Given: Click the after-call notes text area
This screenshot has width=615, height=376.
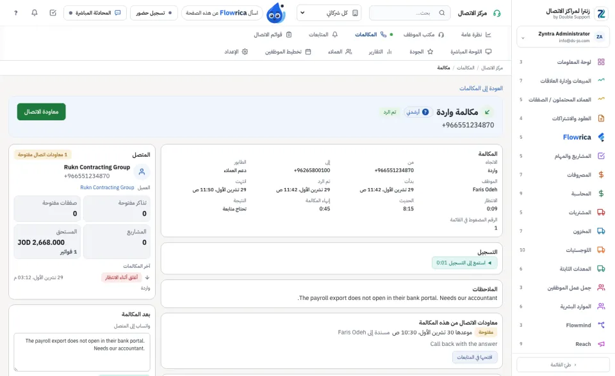Looking at the screenshot, I should click(x=82, y=352).
